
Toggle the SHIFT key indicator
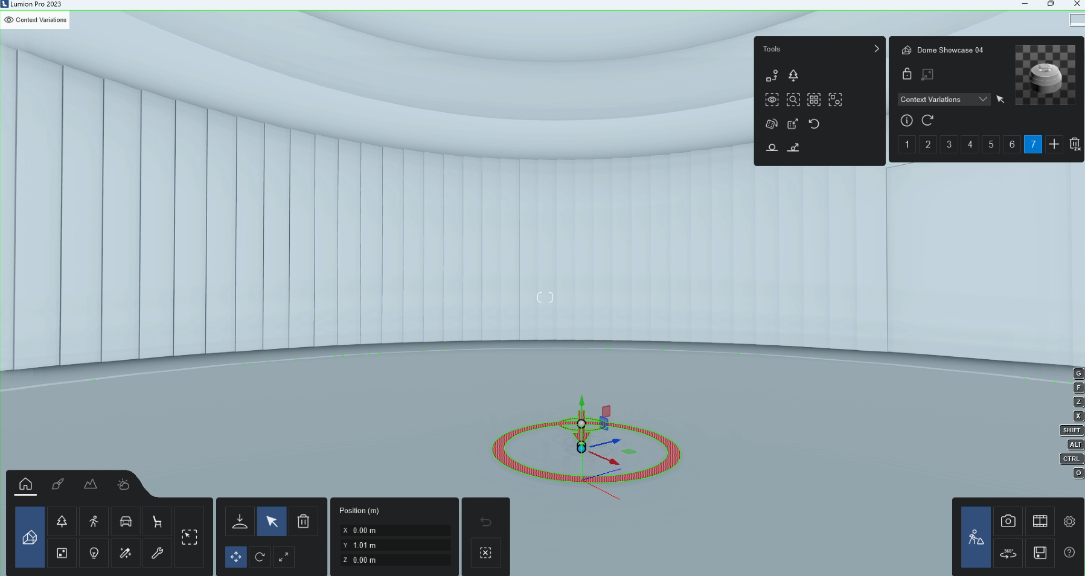pos(1071,430)
